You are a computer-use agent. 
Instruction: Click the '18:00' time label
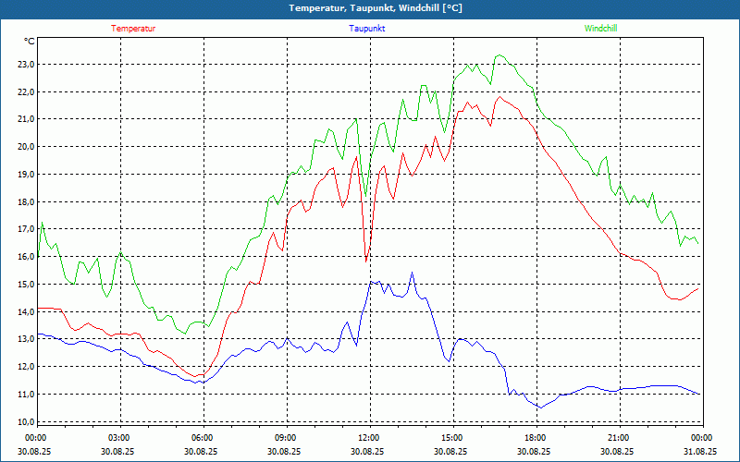[534, 438]
